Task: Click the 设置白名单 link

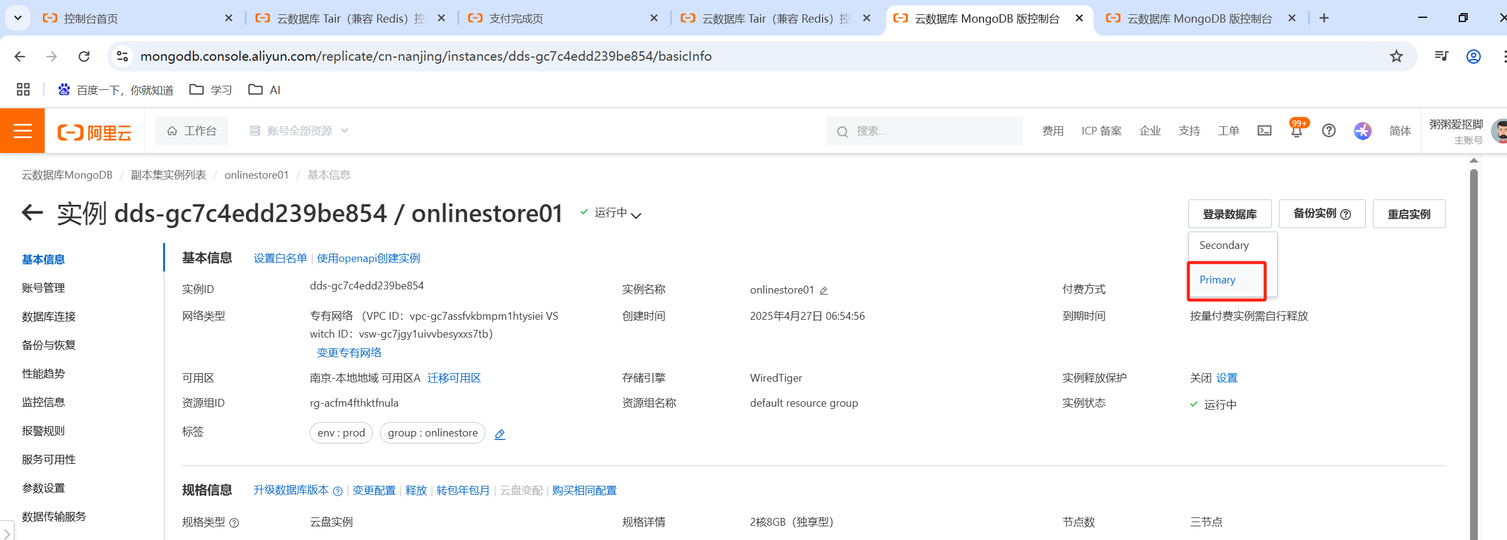Action: point(280,258)
